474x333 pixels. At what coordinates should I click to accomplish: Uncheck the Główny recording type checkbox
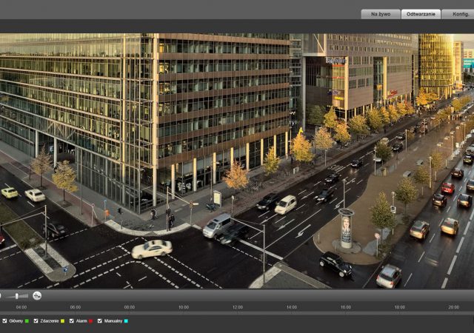(5, 321)
